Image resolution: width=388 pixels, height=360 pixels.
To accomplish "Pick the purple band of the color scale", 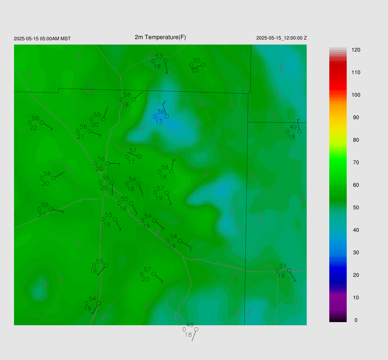I will click(338, 301).
